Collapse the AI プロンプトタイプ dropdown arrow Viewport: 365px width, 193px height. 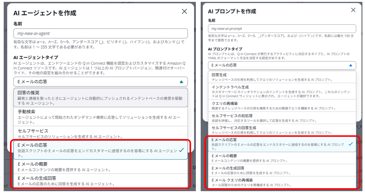pos(351,65)
